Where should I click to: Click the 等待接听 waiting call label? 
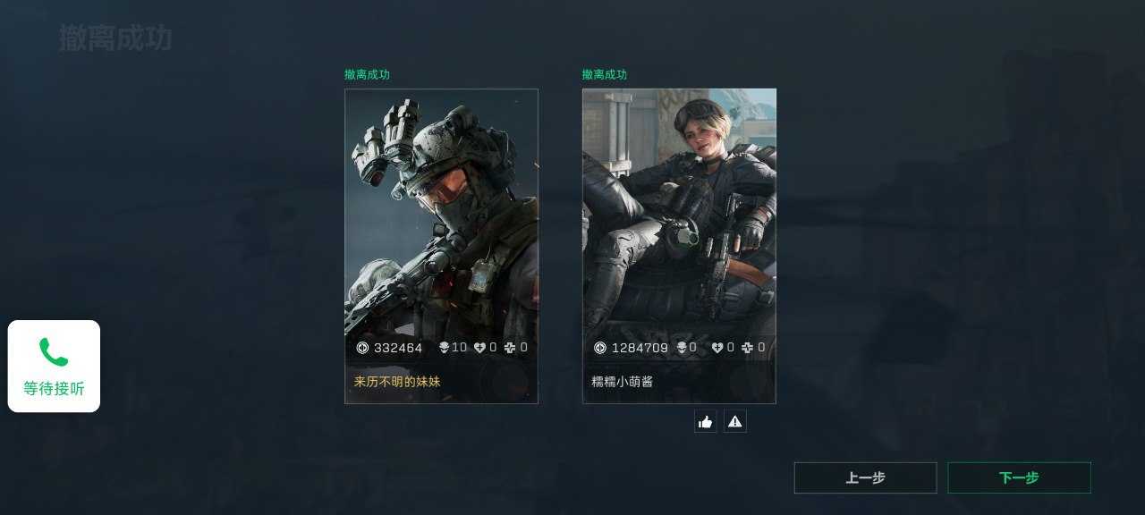54,389
